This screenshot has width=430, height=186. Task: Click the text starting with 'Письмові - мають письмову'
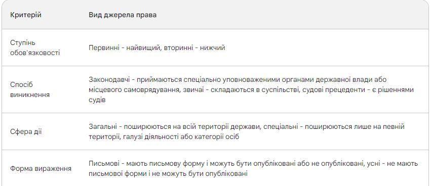point(253,168)
